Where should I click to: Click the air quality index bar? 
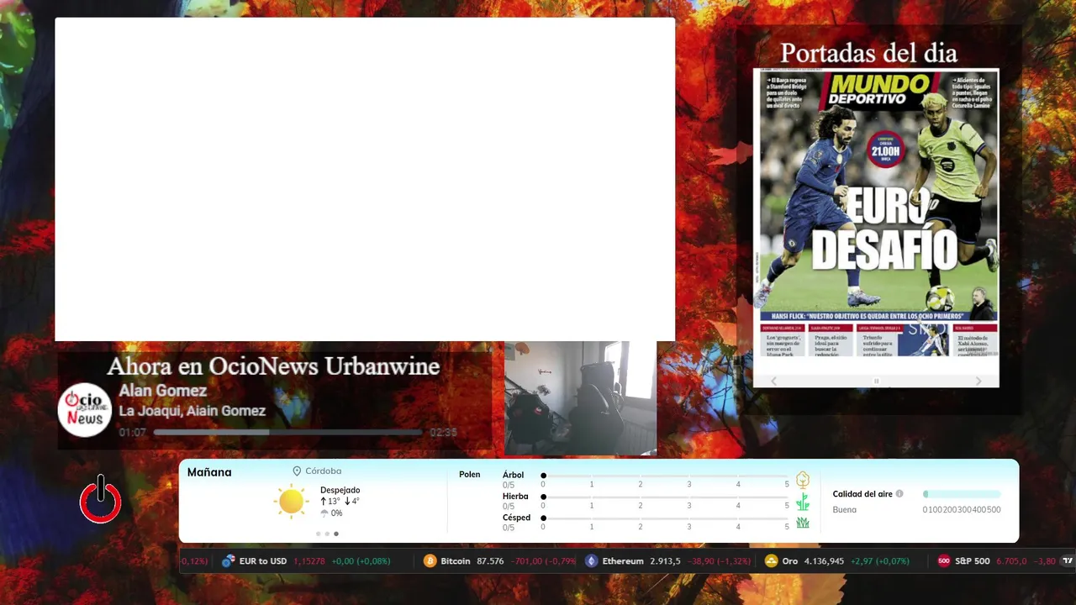pyautogui.click(x=962, y=494)
